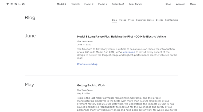Image resolution: width=203 pixels, height=112 pixels.
Task: Select Model Y in the header
Action: 103,4
